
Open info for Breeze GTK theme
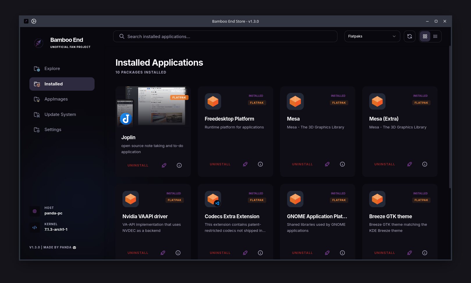pyautogui.click(x=425, y=253)
